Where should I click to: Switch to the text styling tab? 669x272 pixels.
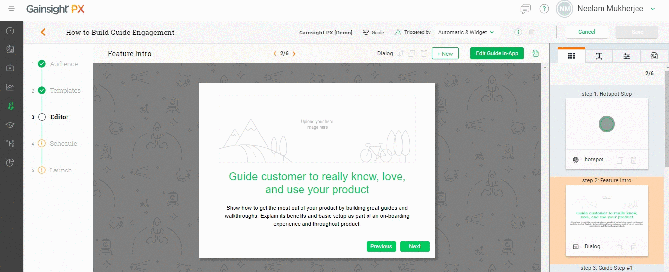point(599,56)
